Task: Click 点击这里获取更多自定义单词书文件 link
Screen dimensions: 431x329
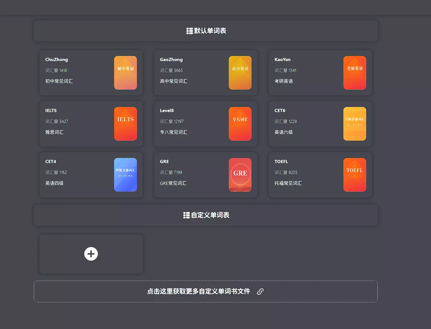Action: tap(199, 291)
